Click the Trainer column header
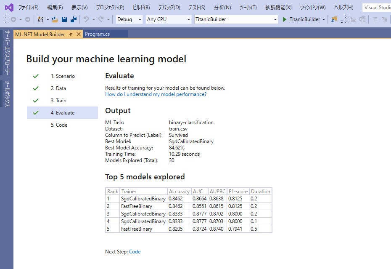This screenshot has width=391, height=269. 143,191
